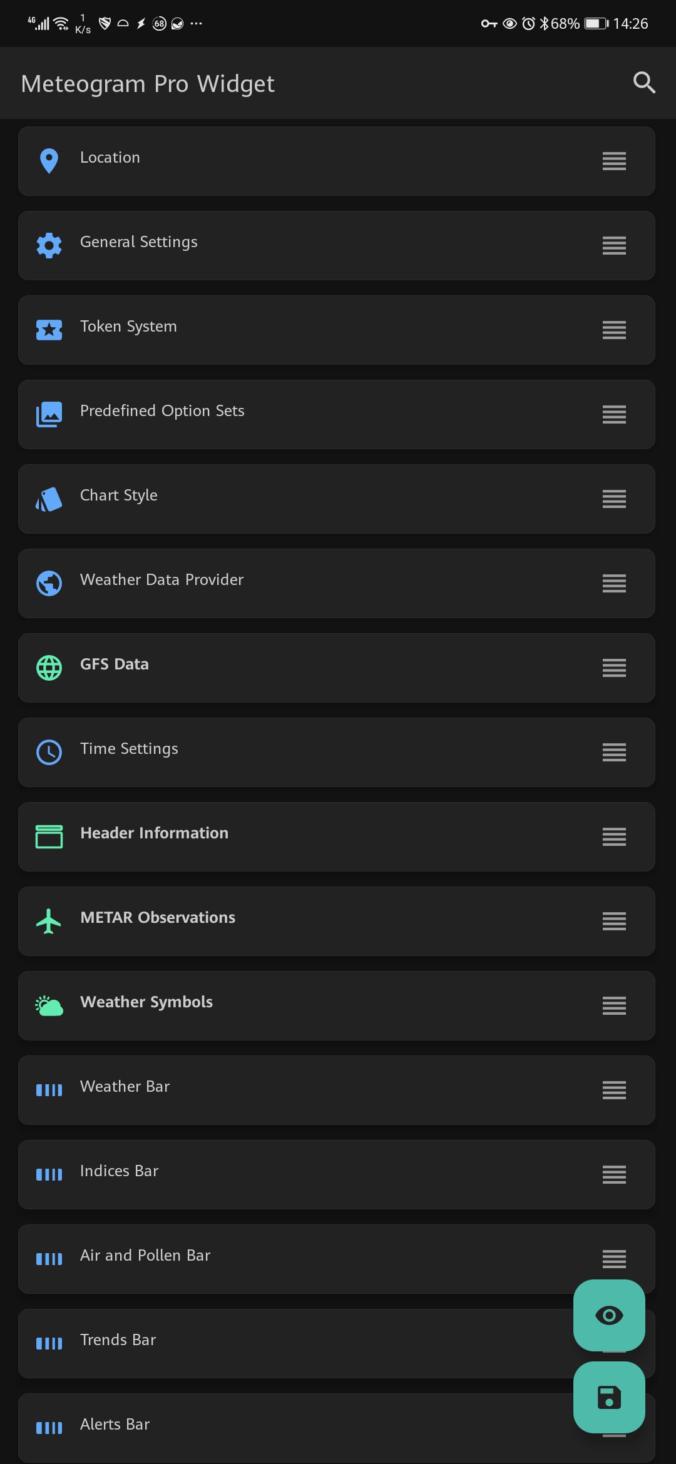Tap the General Settings gear icon
The width and height of the screenshot is (676, 1464).
[x=49, y=245]
